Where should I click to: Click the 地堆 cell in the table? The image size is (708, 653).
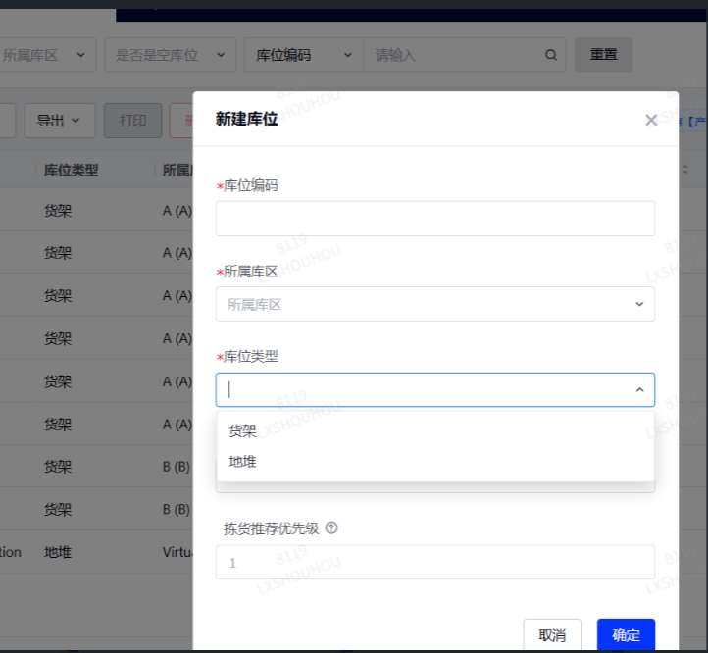click(57, 552)
